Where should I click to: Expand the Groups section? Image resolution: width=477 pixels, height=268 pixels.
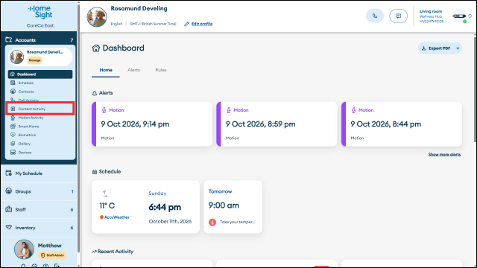pos(39,191)
